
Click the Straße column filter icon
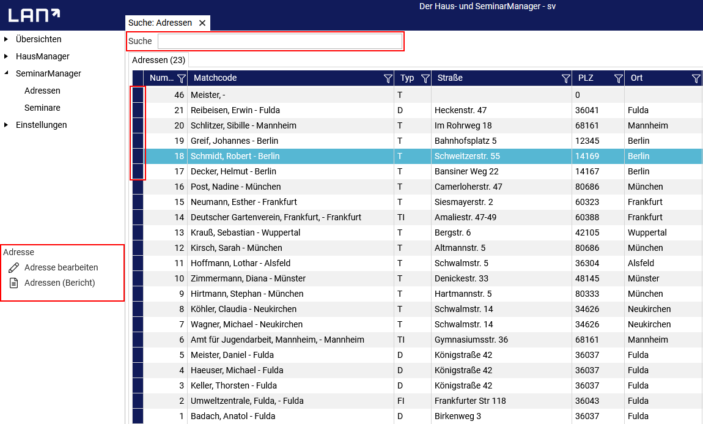pos(565,78)
